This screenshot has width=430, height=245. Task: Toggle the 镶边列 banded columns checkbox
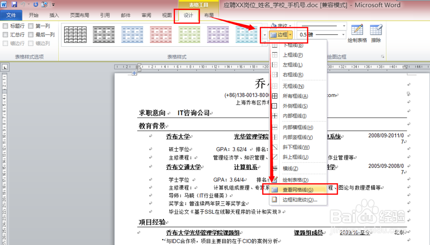31,43
